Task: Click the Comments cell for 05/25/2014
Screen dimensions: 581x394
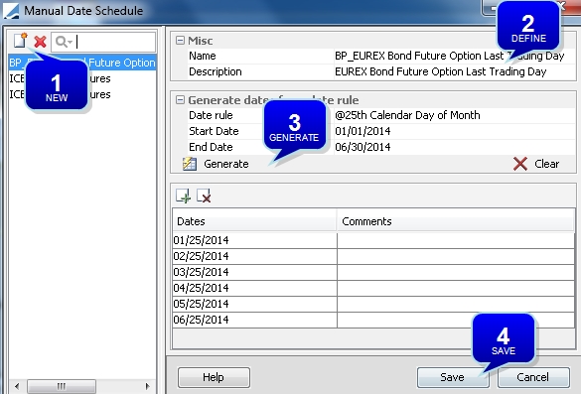Action: [x=456, y=304]
